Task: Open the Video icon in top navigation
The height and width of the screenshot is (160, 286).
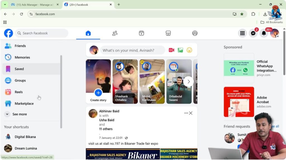Action: (x=141, y=33)
